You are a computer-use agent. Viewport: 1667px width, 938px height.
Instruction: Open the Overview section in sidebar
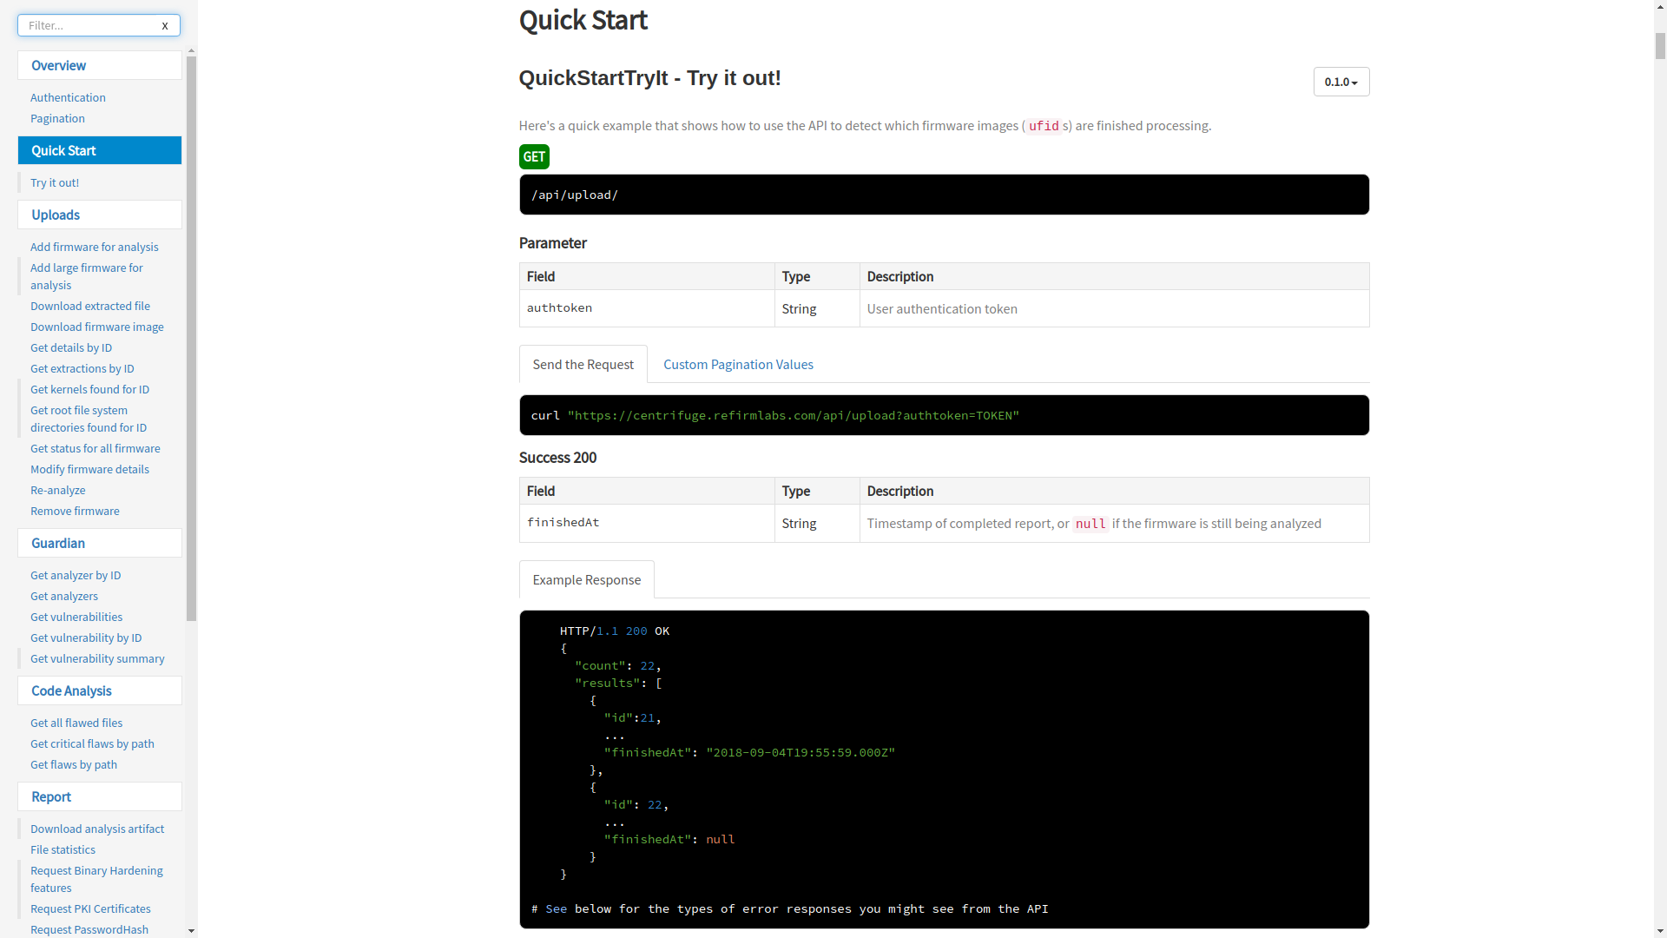click(100, 65)
